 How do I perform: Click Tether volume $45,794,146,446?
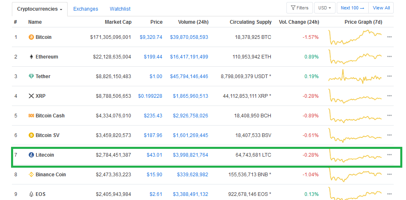coord(189,76)
